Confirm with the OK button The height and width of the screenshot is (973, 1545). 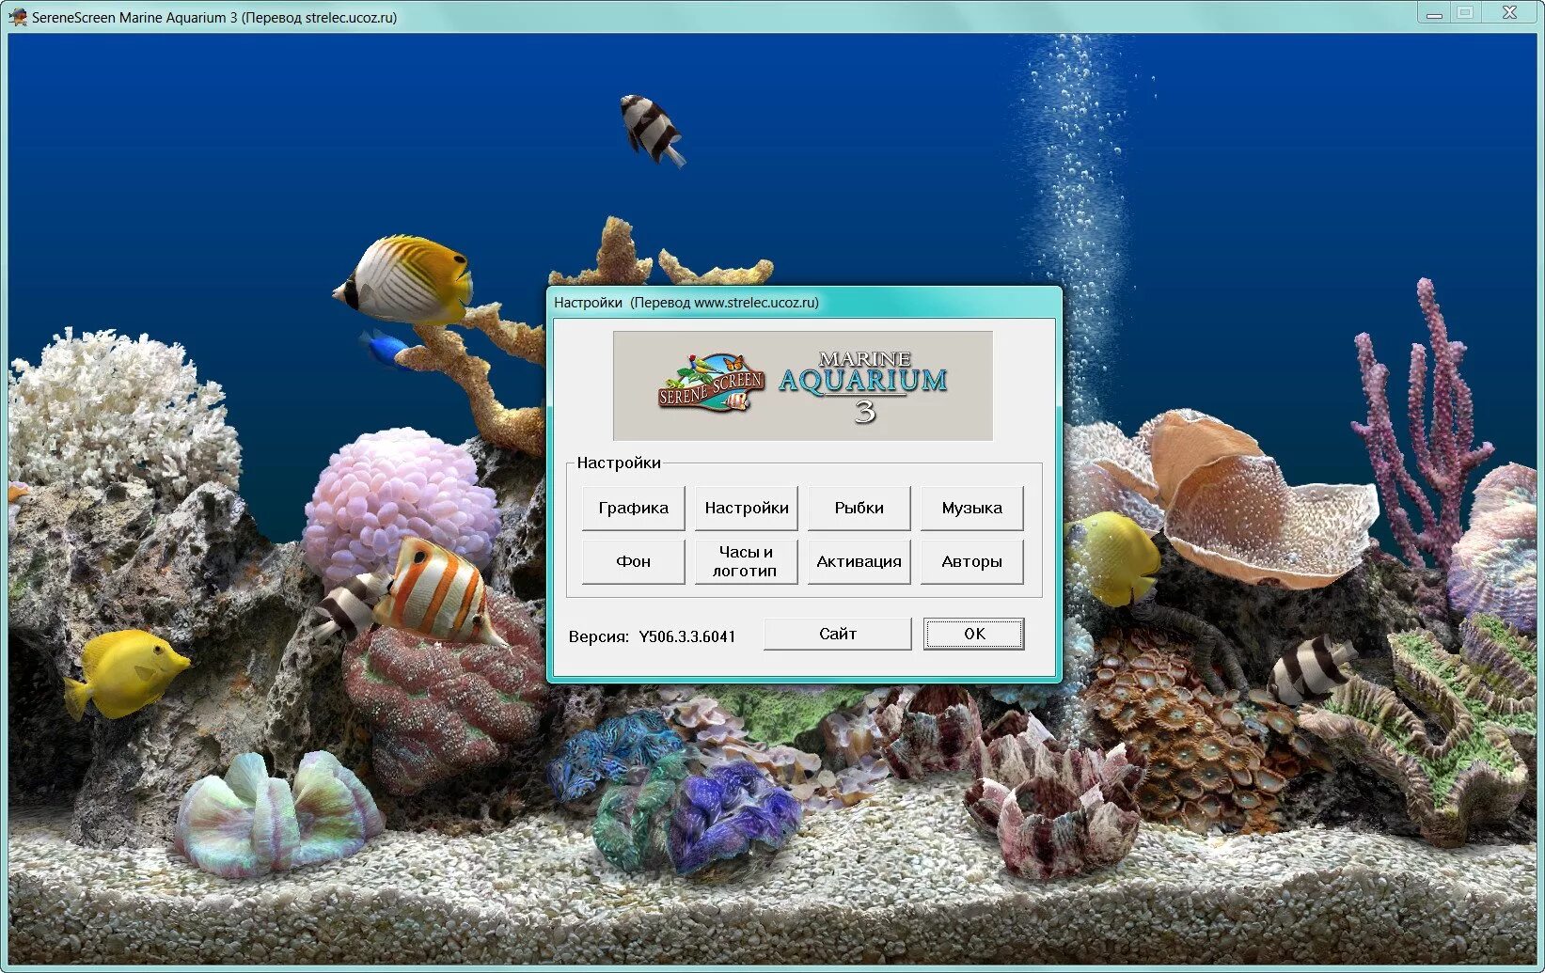974,634
